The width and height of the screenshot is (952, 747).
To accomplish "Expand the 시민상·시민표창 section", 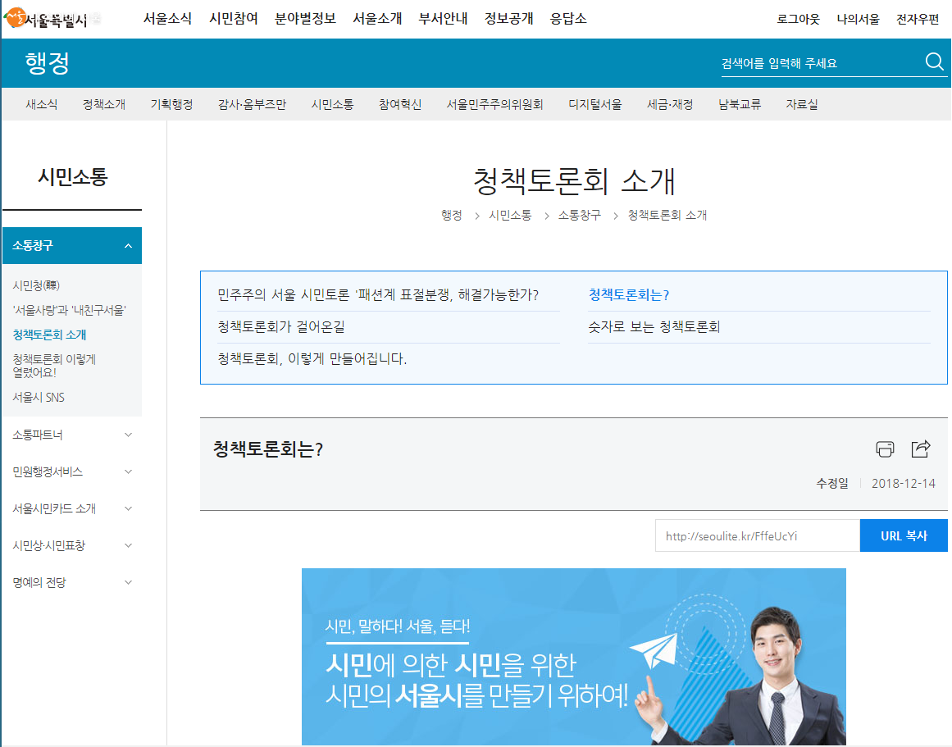I will 128,545.
